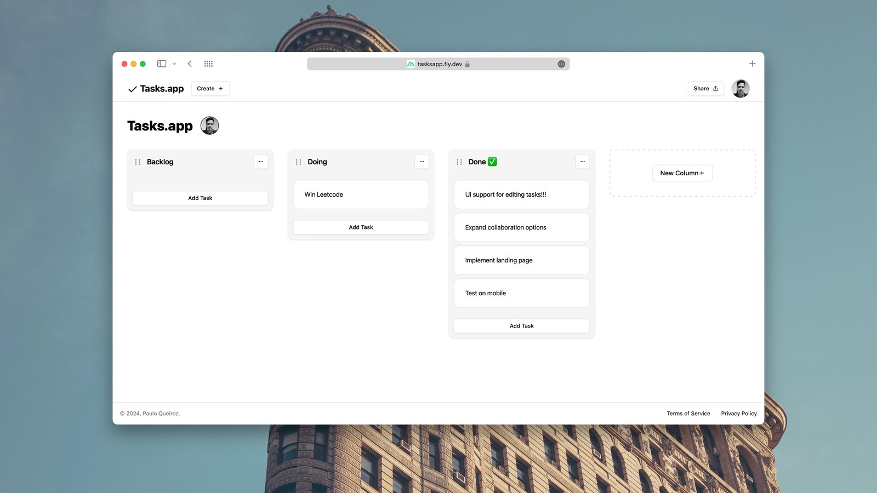Screen dimensions: 877x493
Task: Open the Terms of Service link
Action: point(688,414)
